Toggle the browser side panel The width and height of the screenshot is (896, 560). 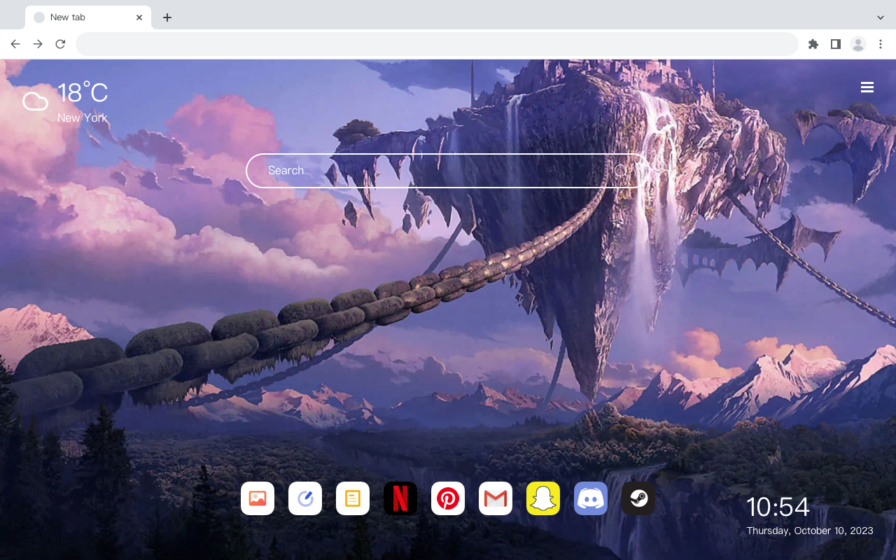[x=835, y=44]
